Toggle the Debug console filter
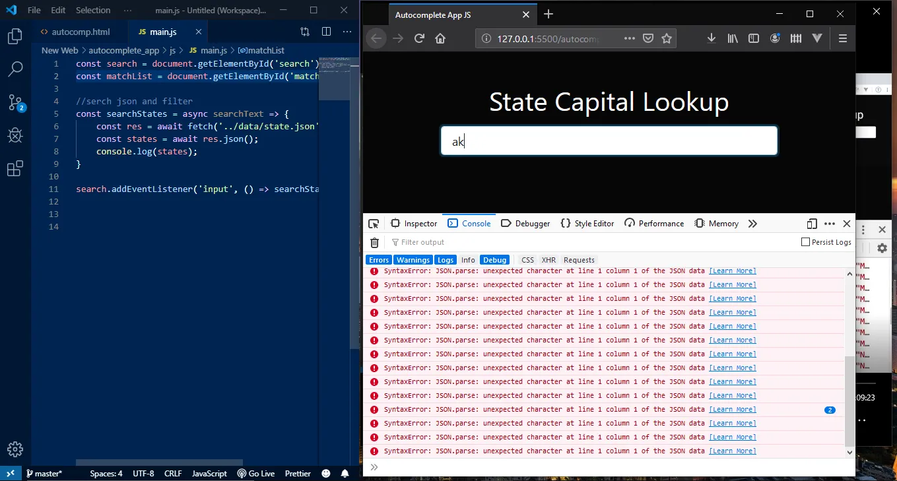The image size is (897, 481). click(x=494, y=260)
